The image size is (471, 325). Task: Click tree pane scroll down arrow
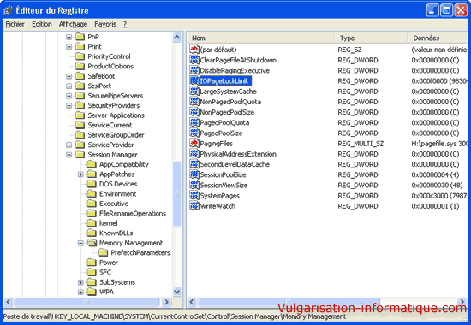[177, 291]
